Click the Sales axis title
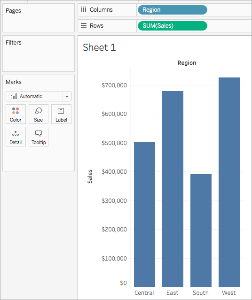 coord(90,177)
